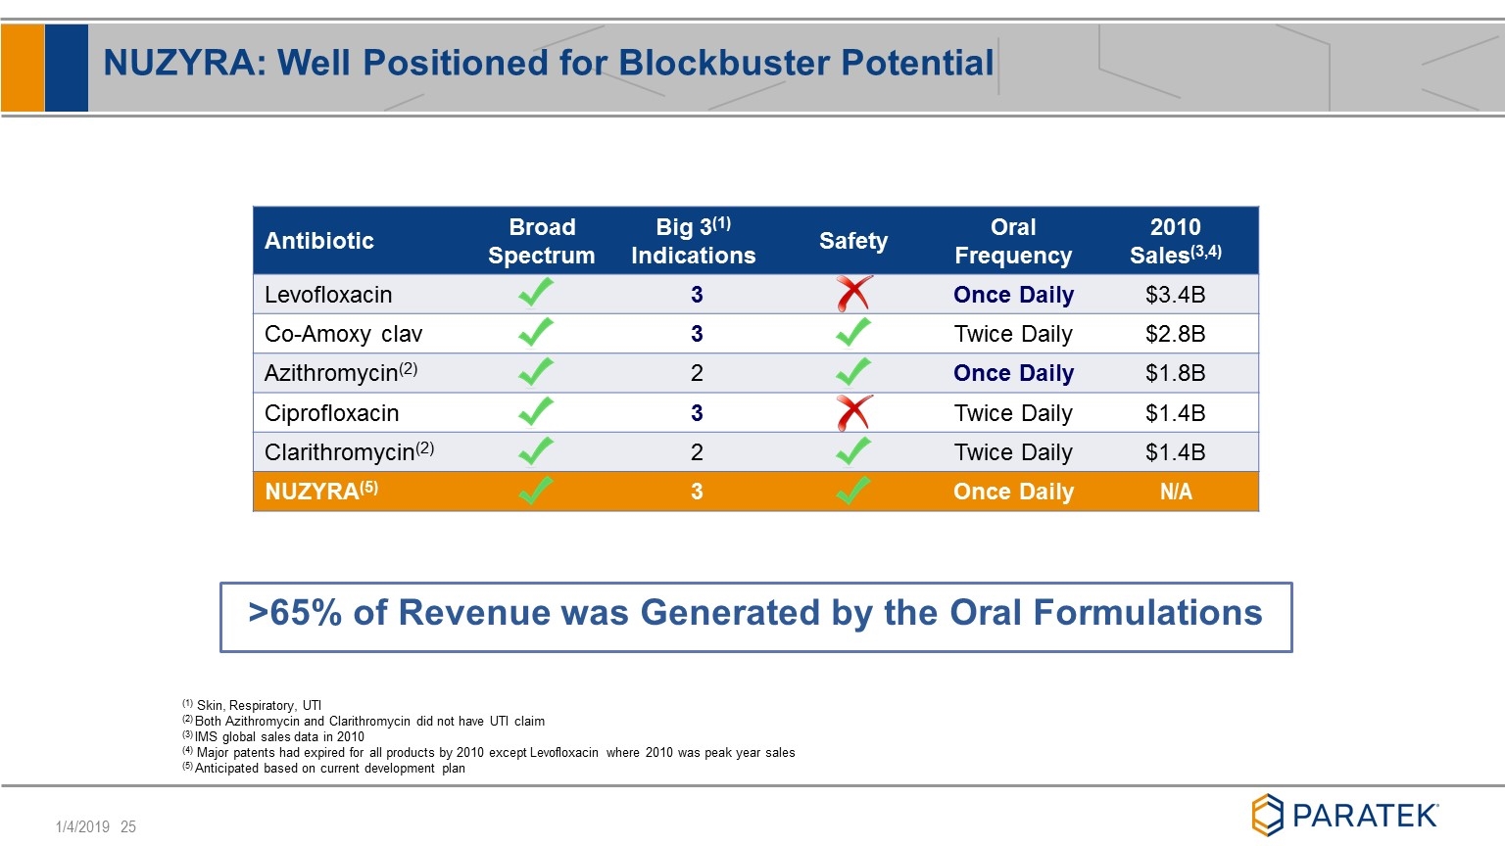The width and height of the screenshot is (1505, 846).
Task: Click the slide number 25
Action: [x=128, y=827]
